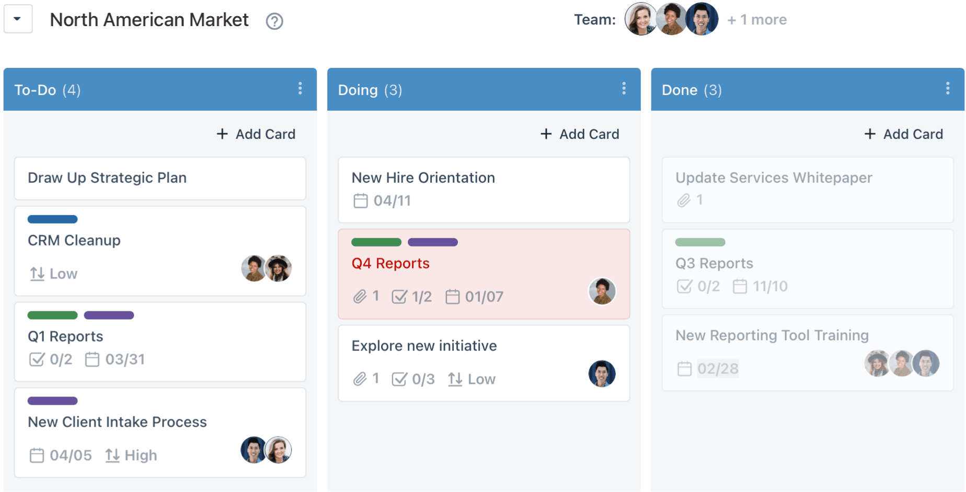Select the Low priority icon on CRM Cleanup
The height and width of the screenshot is (492, 966).
tap(36, 274)
